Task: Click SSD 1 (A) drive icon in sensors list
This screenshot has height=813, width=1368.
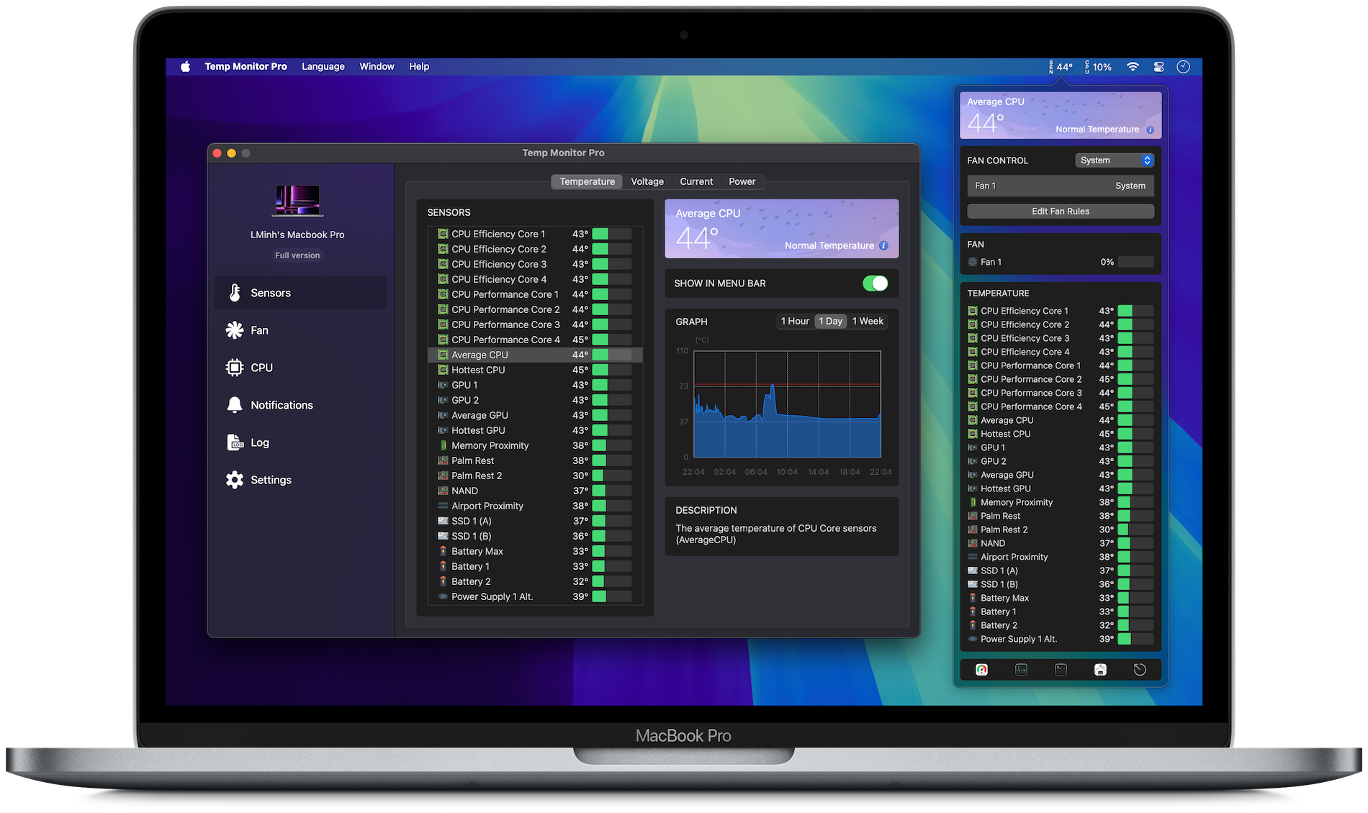Action: (443, 521)
